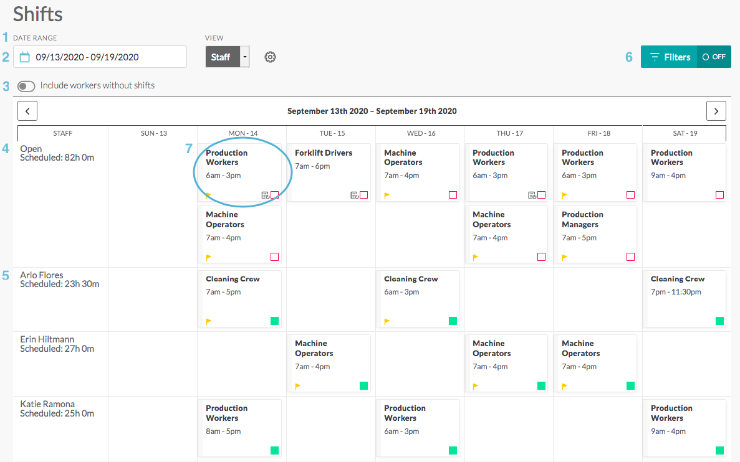Click the filter funnel icon on Filters button
The width and height of the screenshot is (740, 462).
[655, 57]
